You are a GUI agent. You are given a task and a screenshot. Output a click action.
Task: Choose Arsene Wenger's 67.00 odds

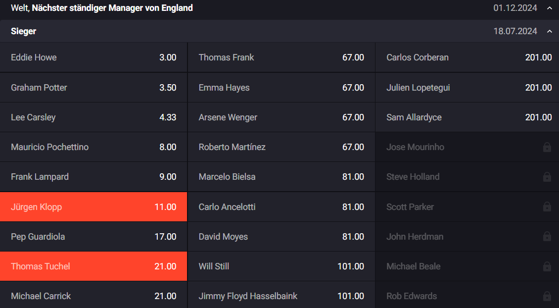[280, 117]
